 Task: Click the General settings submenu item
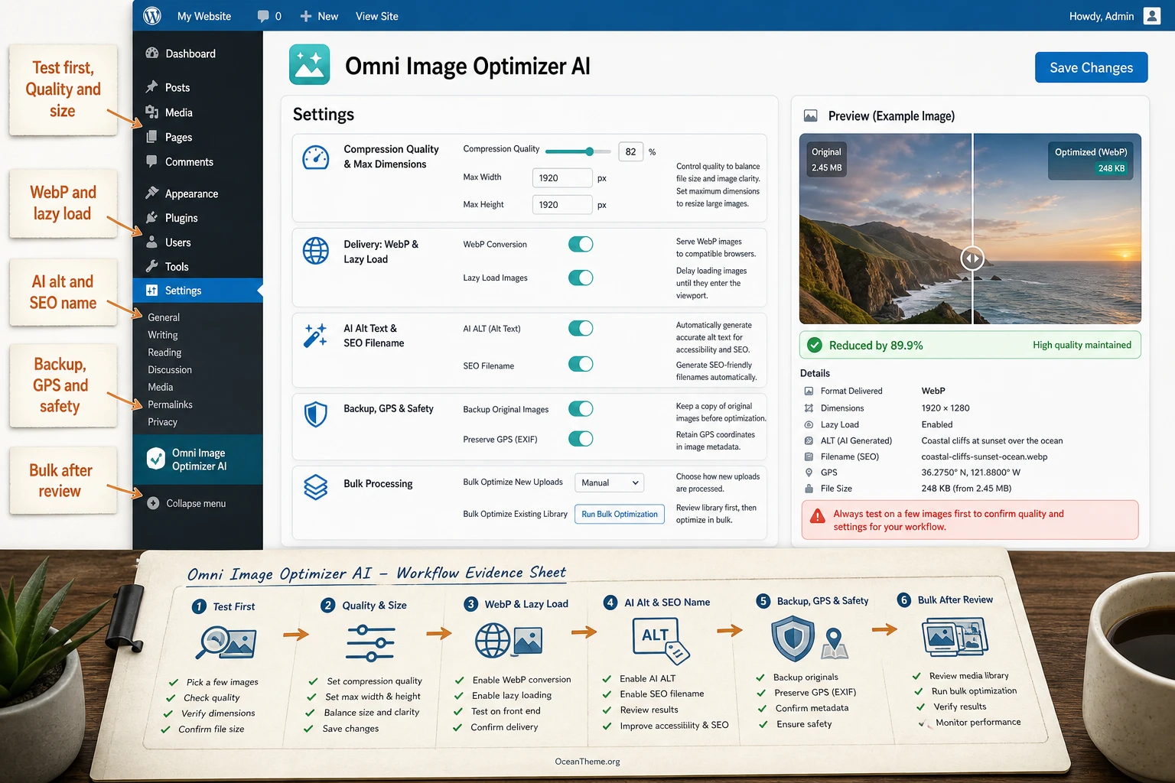coord(164,317)
